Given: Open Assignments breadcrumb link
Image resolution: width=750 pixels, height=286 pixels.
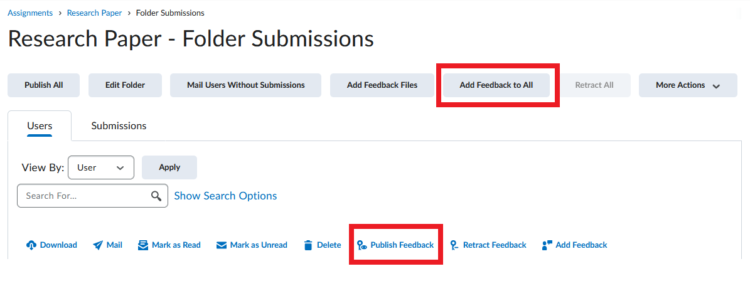Looking at the screenshot, I should pyautogui.click(x=30, y=13).
